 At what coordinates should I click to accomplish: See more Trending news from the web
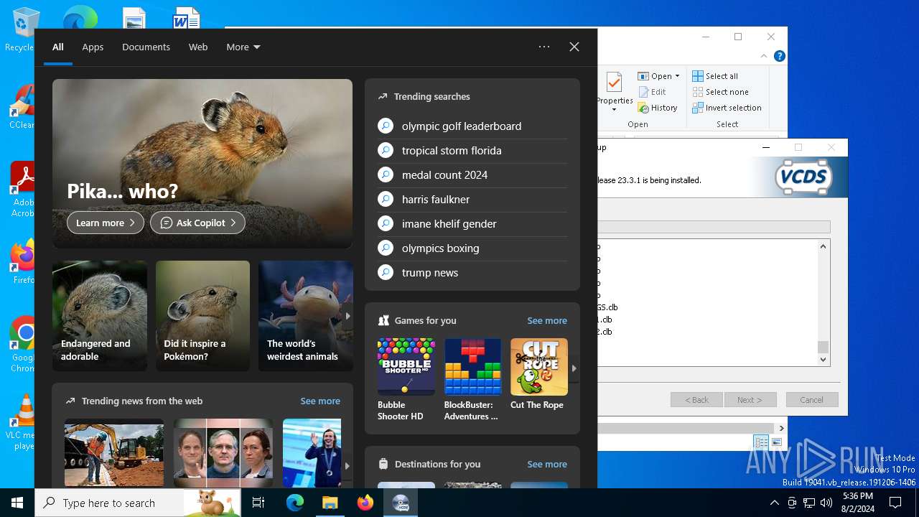coord(320,401)
